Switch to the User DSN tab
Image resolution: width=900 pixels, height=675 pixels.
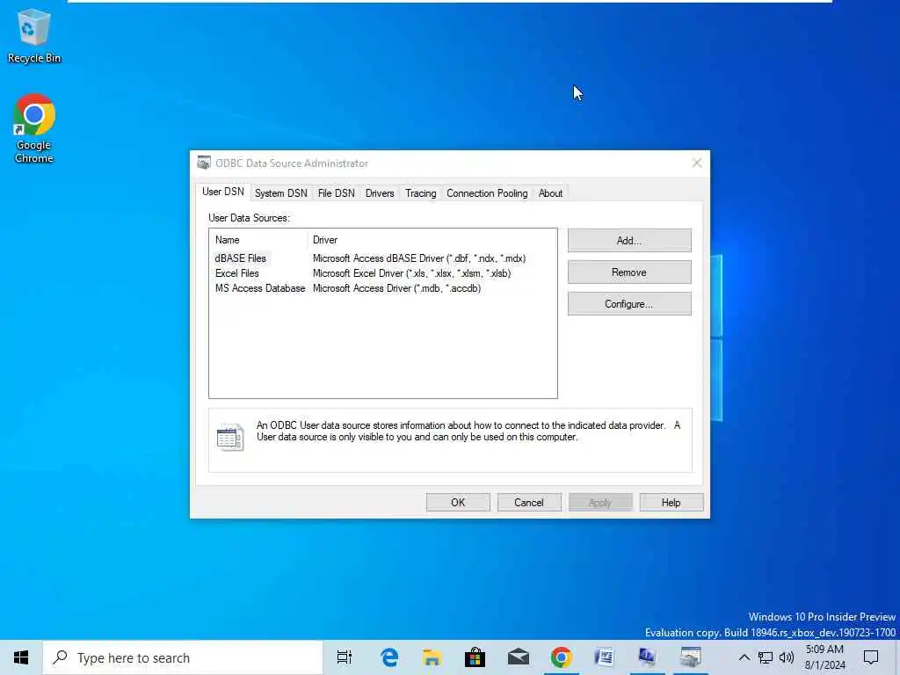(223, 192)
